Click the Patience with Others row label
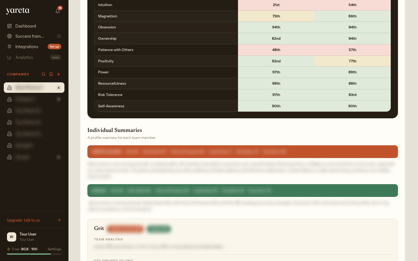 coord(116,50)
